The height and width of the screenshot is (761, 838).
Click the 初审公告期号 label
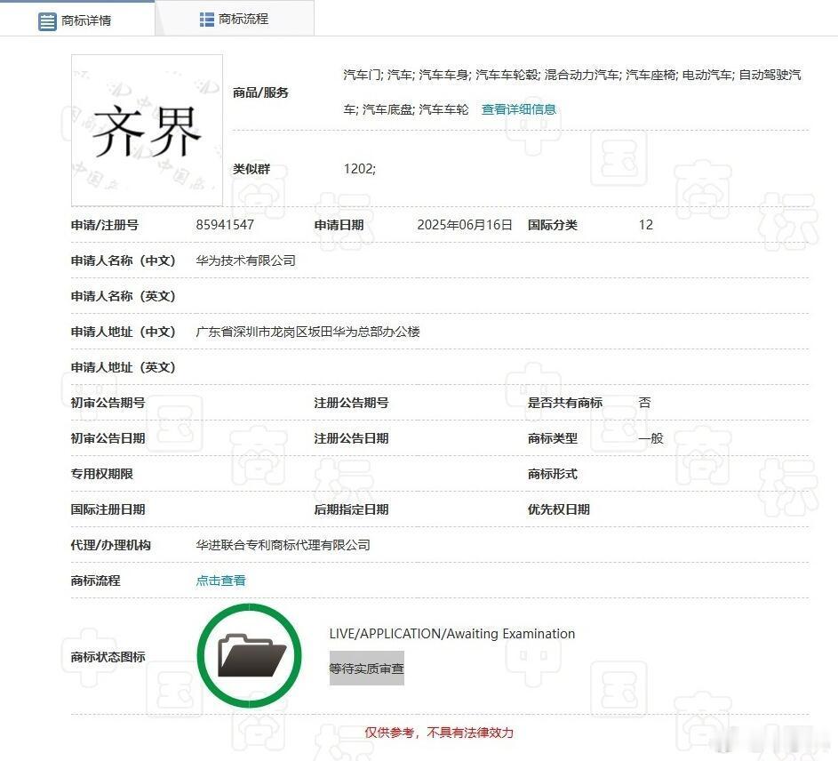tap(108, 403)
